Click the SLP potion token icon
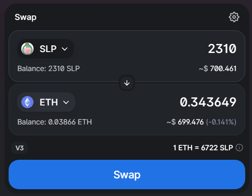252x196 pixels. click(x=28, y=48)
